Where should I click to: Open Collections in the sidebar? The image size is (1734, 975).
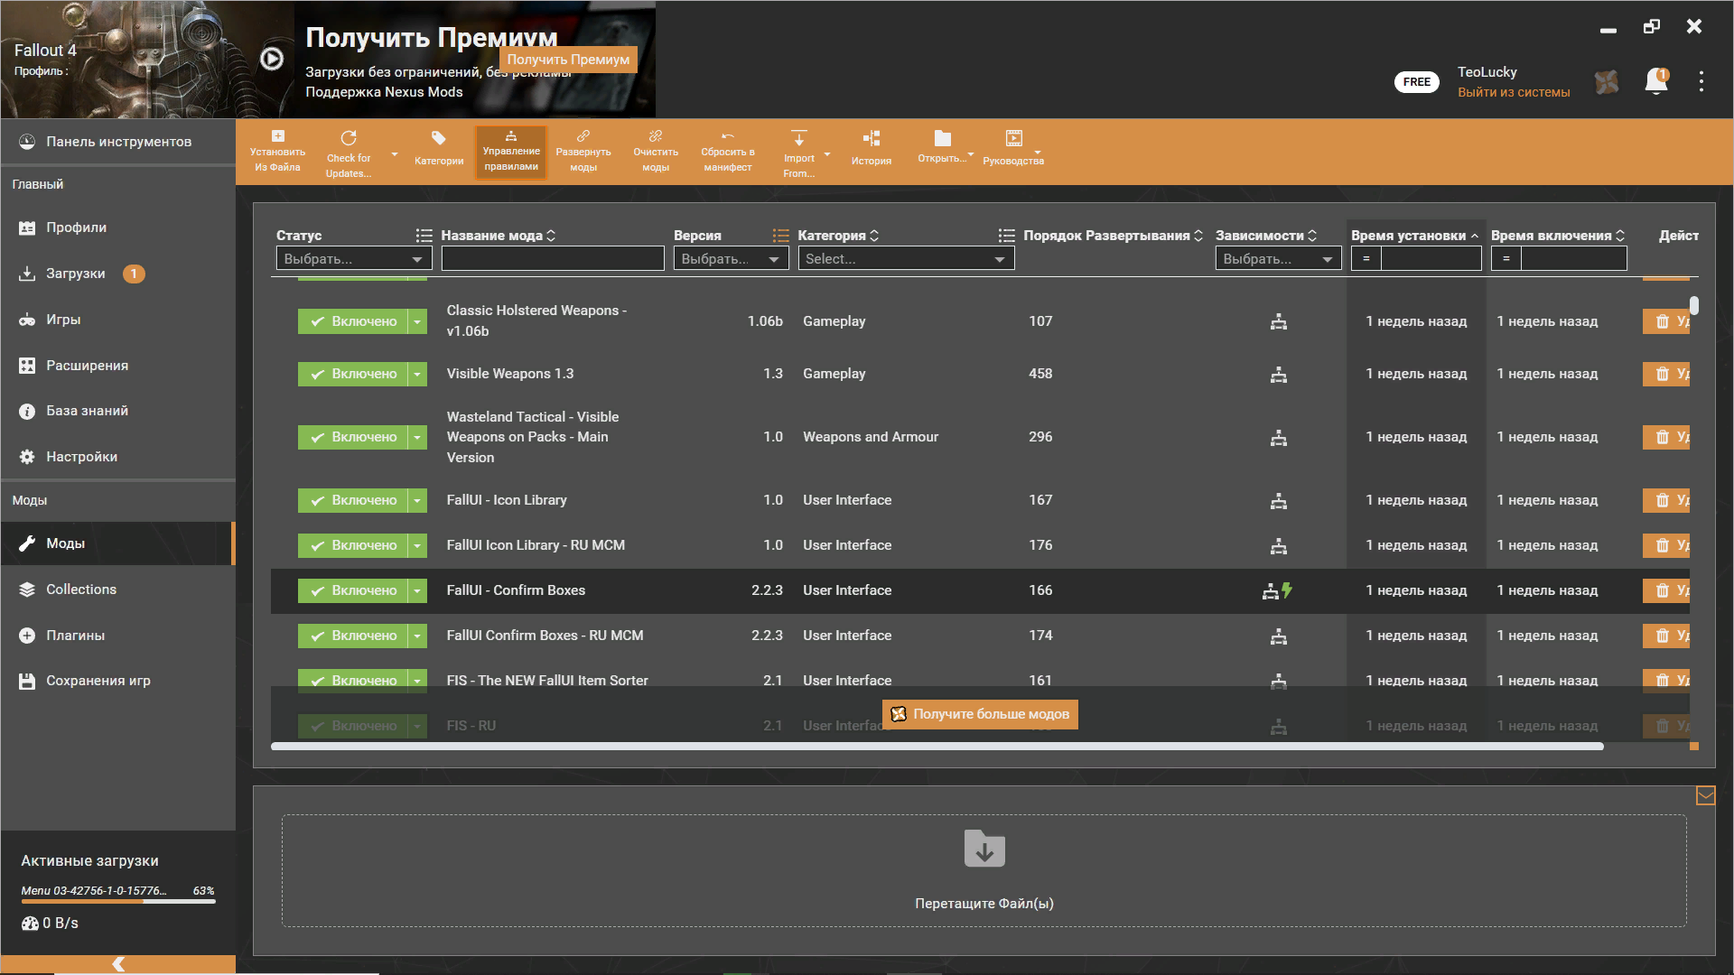click(81, 590)
